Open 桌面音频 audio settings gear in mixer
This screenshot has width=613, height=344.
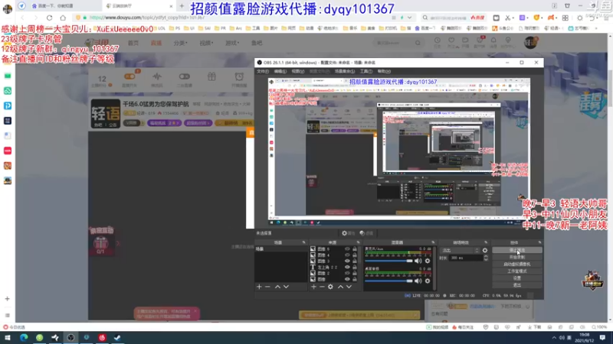[428, 281]
